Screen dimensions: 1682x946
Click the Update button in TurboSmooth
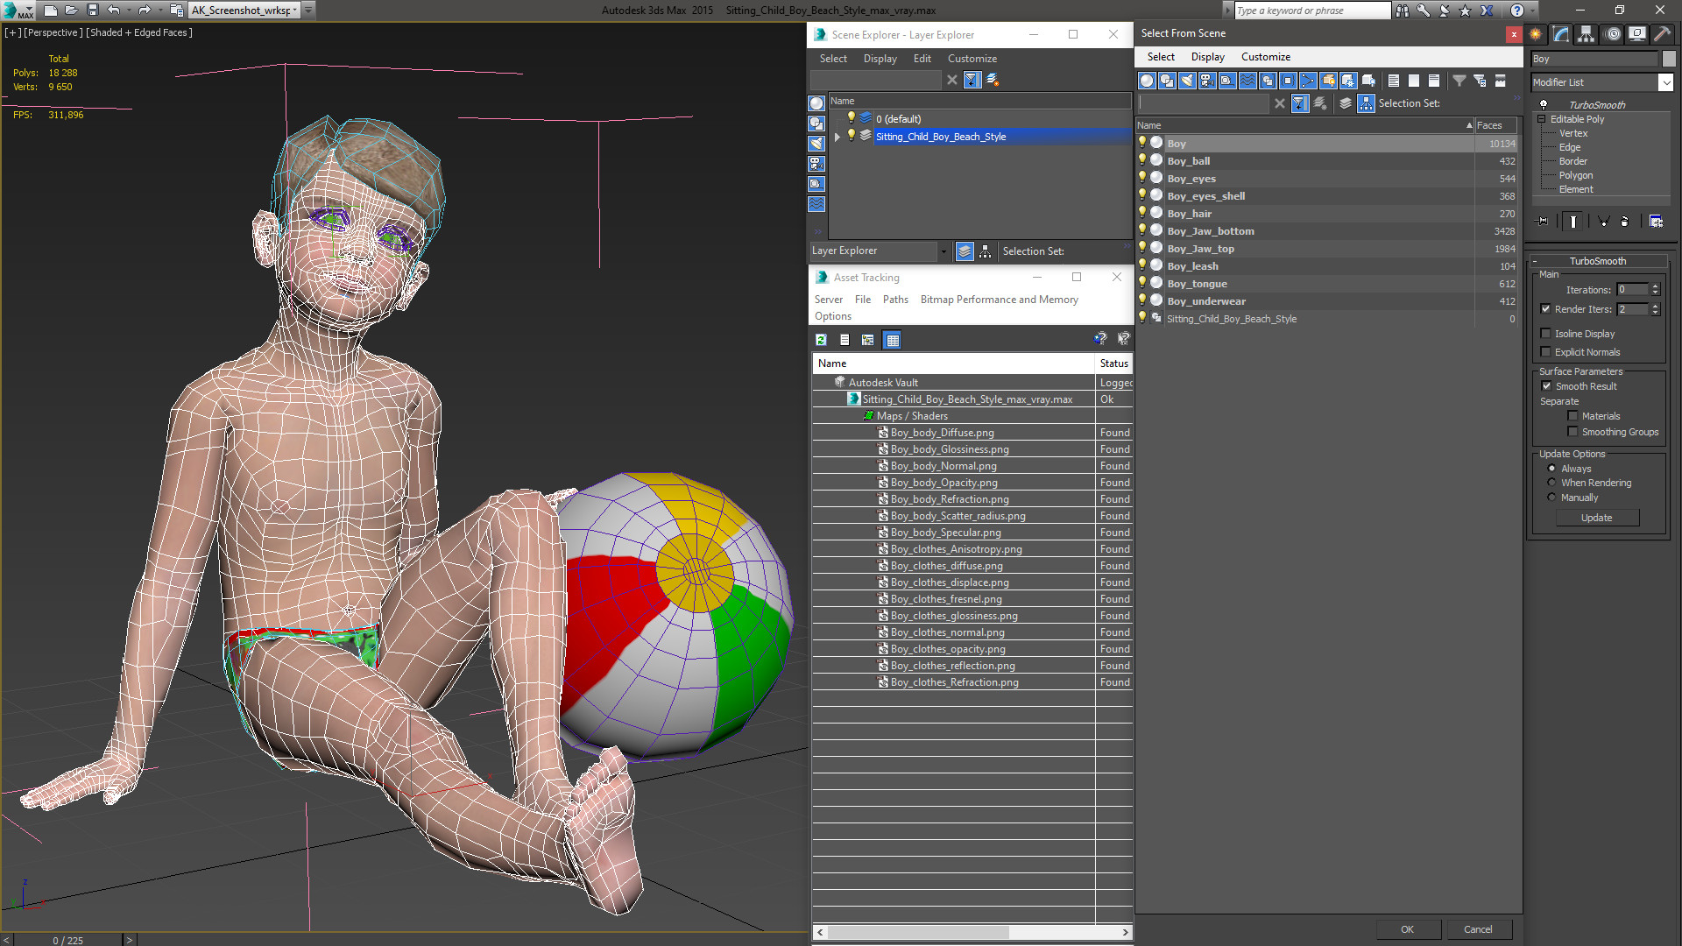click(x=1596, y=518)
